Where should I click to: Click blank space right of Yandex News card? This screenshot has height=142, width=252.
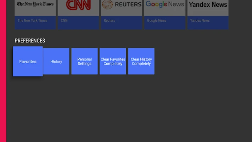coord(240,14)
